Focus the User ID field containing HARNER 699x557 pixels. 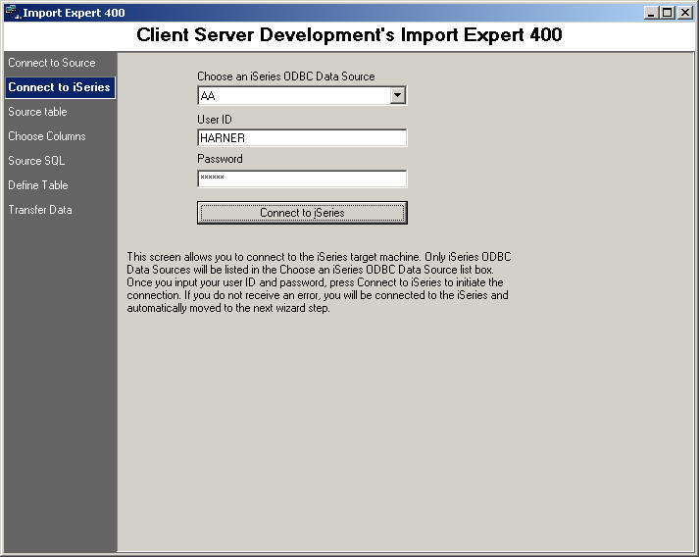click(x=302, y=138)
